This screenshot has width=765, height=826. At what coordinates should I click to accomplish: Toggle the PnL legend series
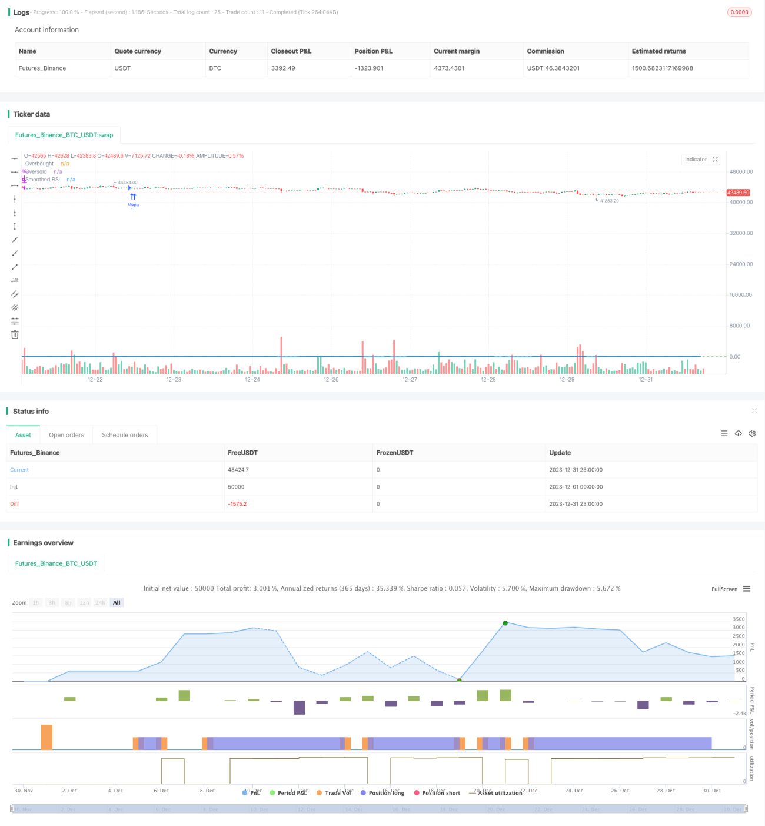click(x=251, y=793)
